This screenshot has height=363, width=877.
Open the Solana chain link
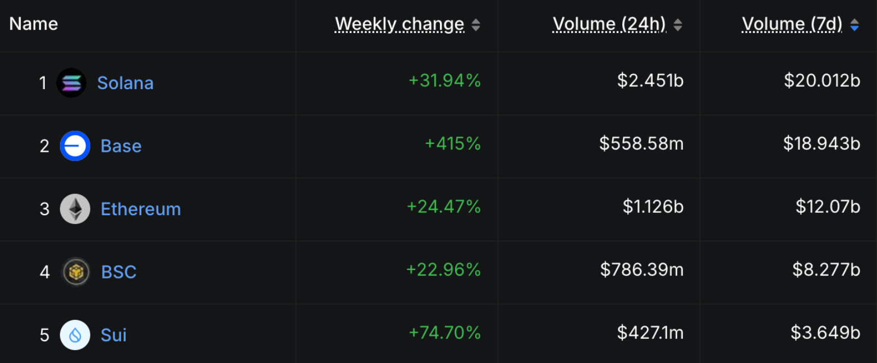(125, 83)
